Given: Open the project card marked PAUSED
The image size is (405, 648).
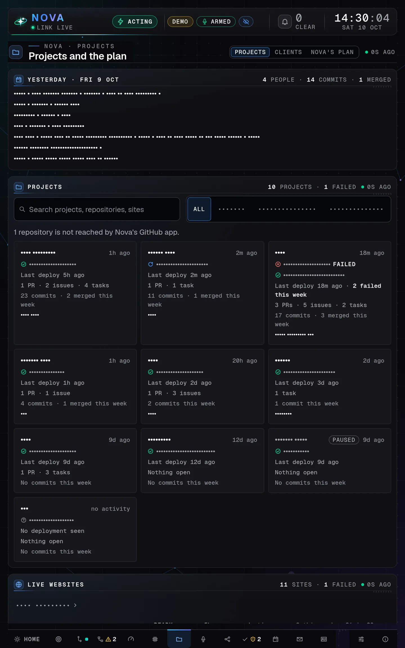Looking at the screenshot, I should click(330, 460).
